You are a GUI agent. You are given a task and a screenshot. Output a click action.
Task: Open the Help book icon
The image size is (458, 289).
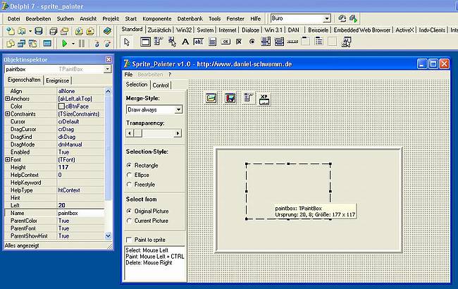[107, 31]
